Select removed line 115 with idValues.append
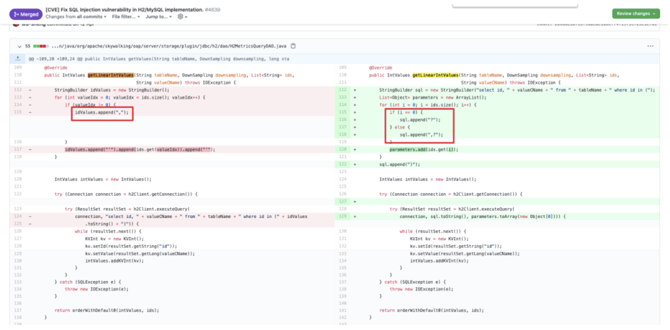 coord(102,113)
